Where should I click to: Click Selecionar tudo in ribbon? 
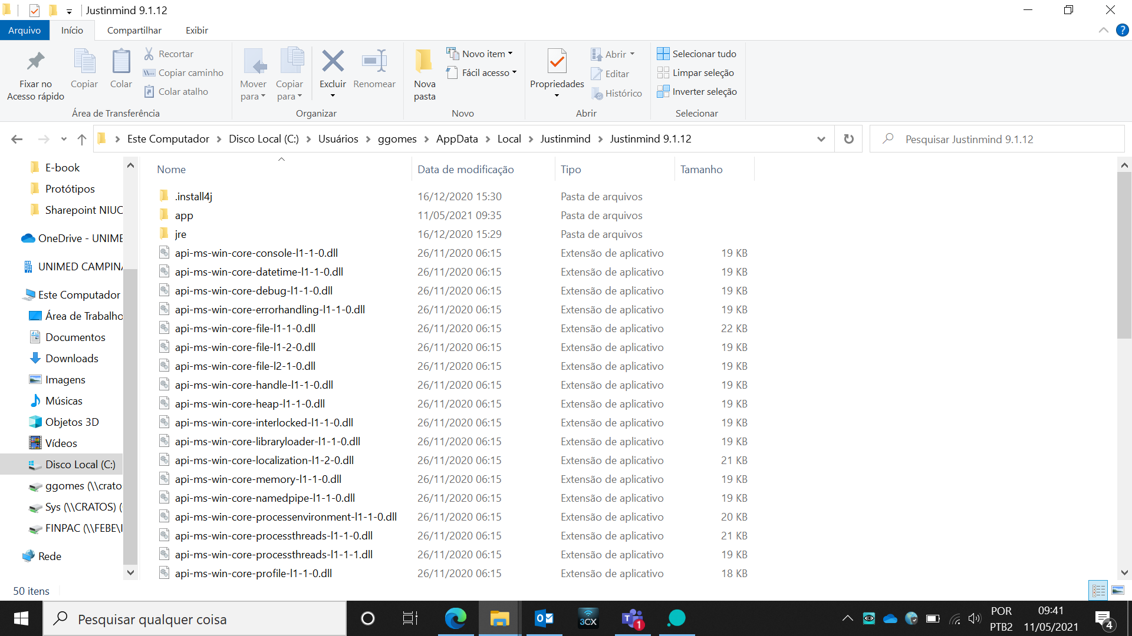697,54
